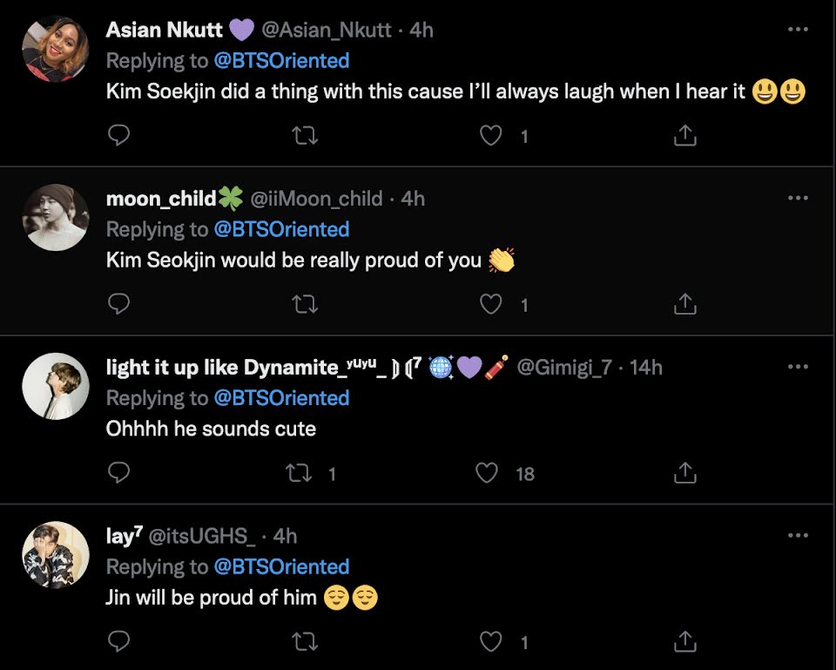Like lay's 'Jin will be proud' tweet
The height and width of the screenshot is (670, 836).
tap(492, 642)
